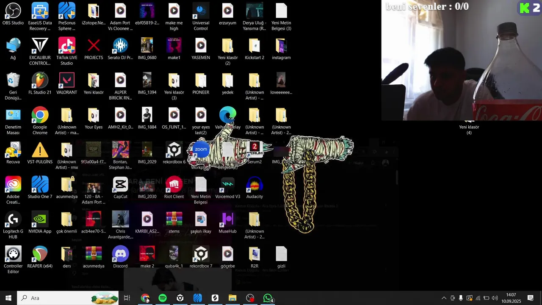Open MuseHub shortcut
Screen dimensions: 542x305
(227, 222)
